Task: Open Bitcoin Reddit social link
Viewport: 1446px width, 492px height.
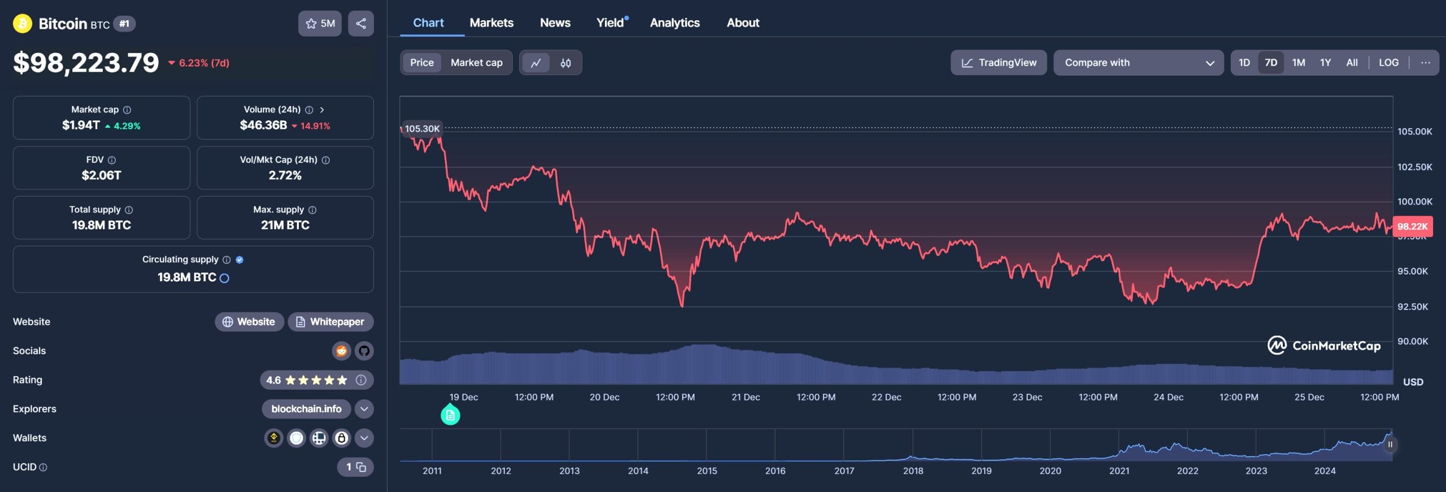Action: pos(341,351)
